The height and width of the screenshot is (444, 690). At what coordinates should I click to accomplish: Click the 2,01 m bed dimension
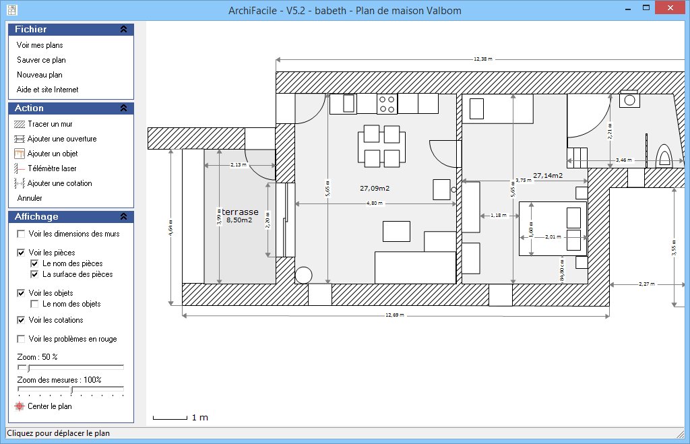553,236
